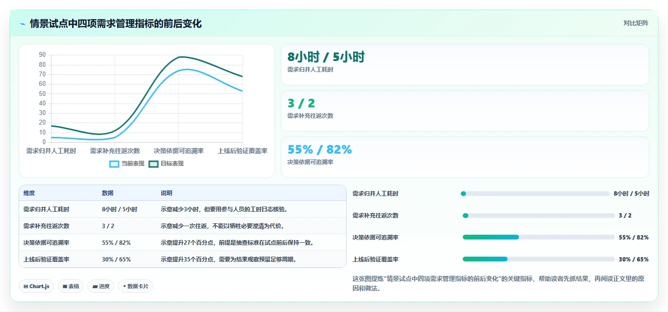Click chart x-axis label 需求补充往返次数
This screenshot has height=312, width=668.
click(x=115, y=151)
